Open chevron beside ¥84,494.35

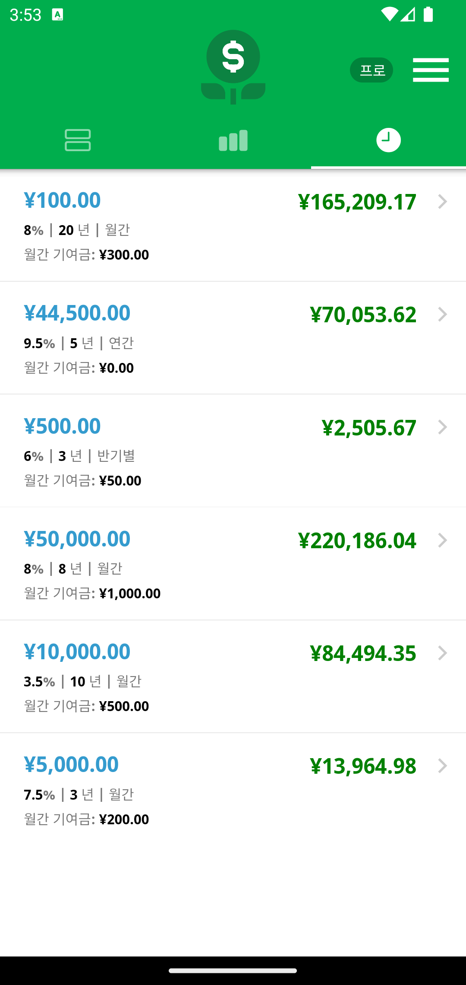tap(442, 653)
